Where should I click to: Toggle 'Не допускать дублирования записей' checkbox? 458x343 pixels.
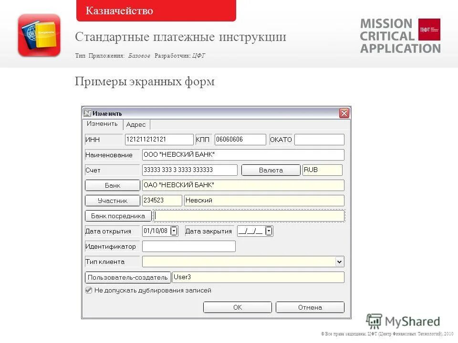(x=88, y=290)
